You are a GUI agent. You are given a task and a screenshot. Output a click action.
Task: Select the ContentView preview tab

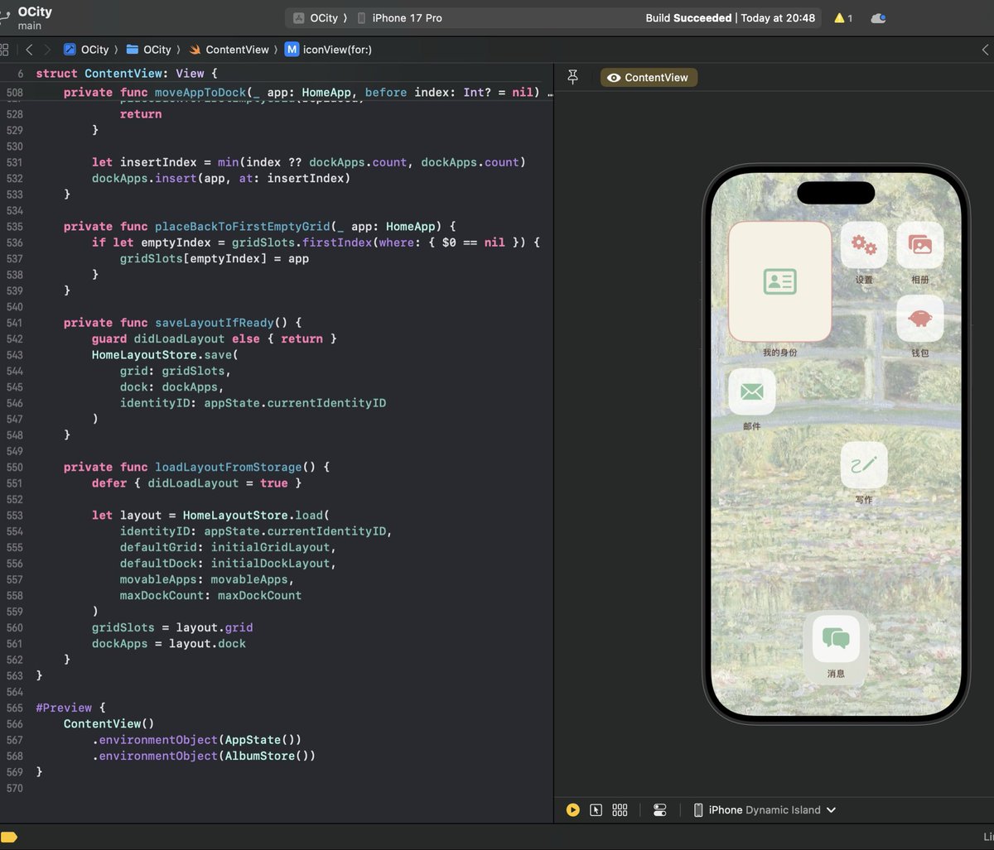(x=649, y=78)
